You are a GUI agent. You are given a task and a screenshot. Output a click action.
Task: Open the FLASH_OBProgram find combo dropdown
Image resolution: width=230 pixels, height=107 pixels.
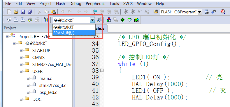[x=200, y=12]
